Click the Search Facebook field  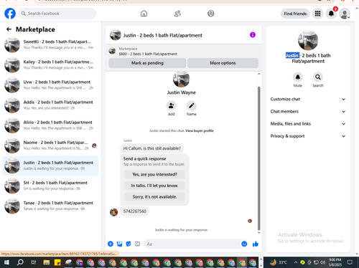[x=57, y=14]
